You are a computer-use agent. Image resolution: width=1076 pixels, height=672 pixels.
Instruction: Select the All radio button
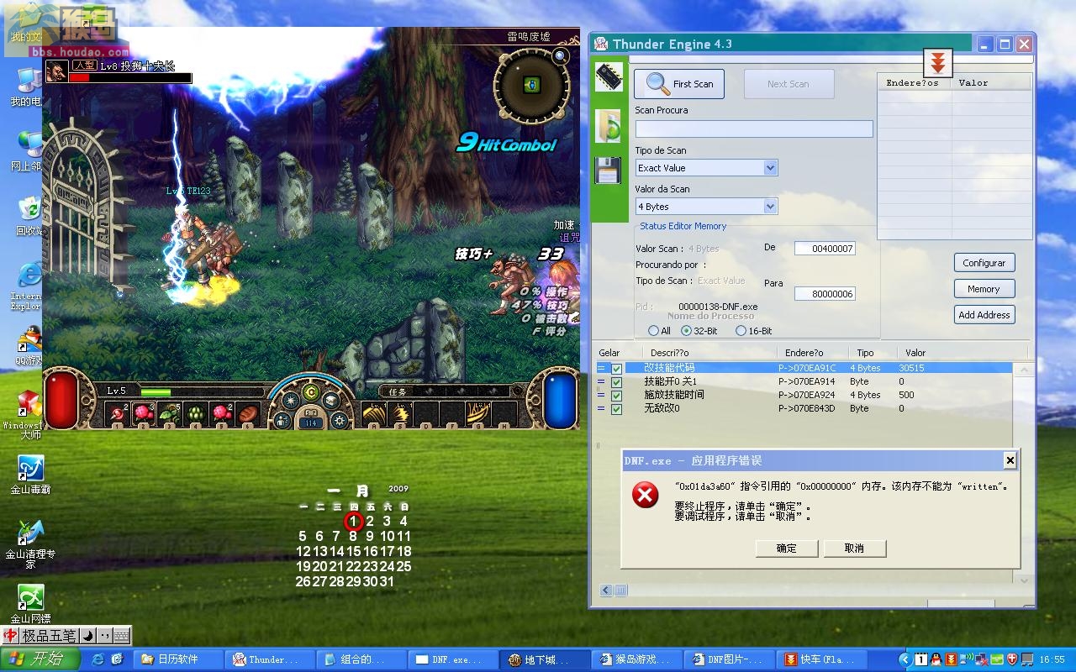click(x=654, y=331)
